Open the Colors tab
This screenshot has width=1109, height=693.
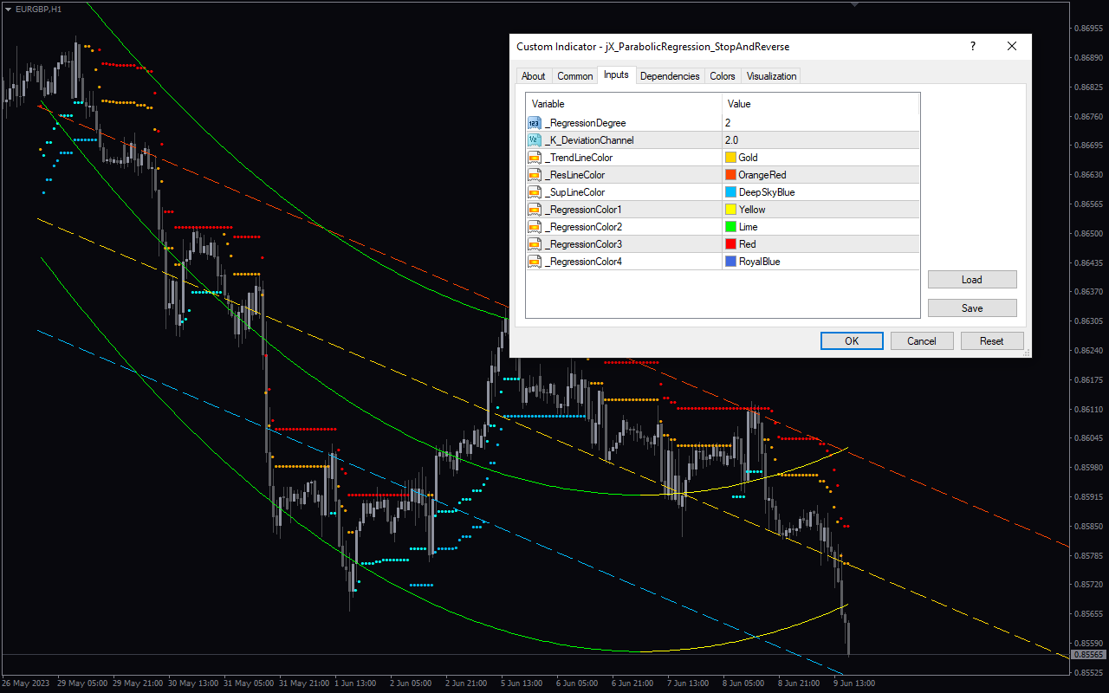pyautogui.click(x=723, y=76)
